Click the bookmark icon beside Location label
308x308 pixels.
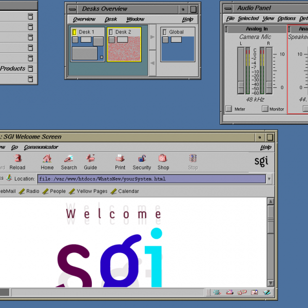click(x=9, y=178)
